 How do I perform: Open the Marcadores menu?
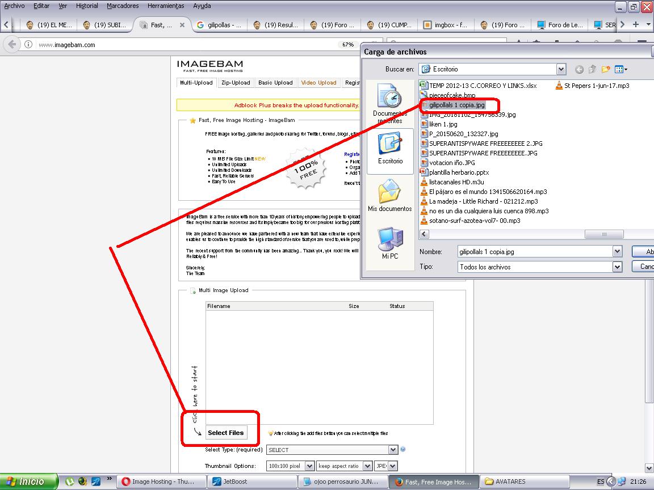point(123,6)
